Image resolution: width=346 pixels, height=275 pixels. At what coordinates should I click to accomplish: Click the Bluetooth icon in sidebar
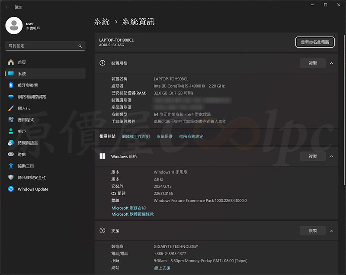coord(11,85)
